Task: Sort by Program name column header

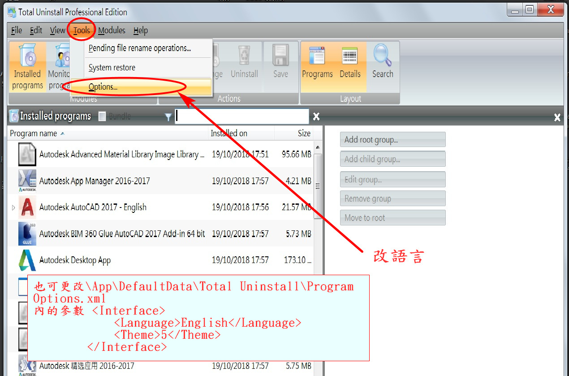Action: (34, 134)
